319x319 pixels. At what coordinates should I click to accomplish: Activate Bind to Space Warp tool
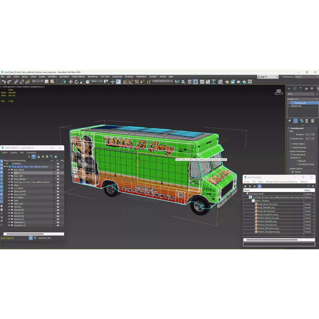(x=27, y=82)
